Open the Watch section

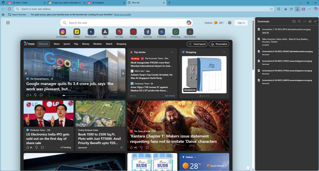pyautogui.click(x=109, y=44)
